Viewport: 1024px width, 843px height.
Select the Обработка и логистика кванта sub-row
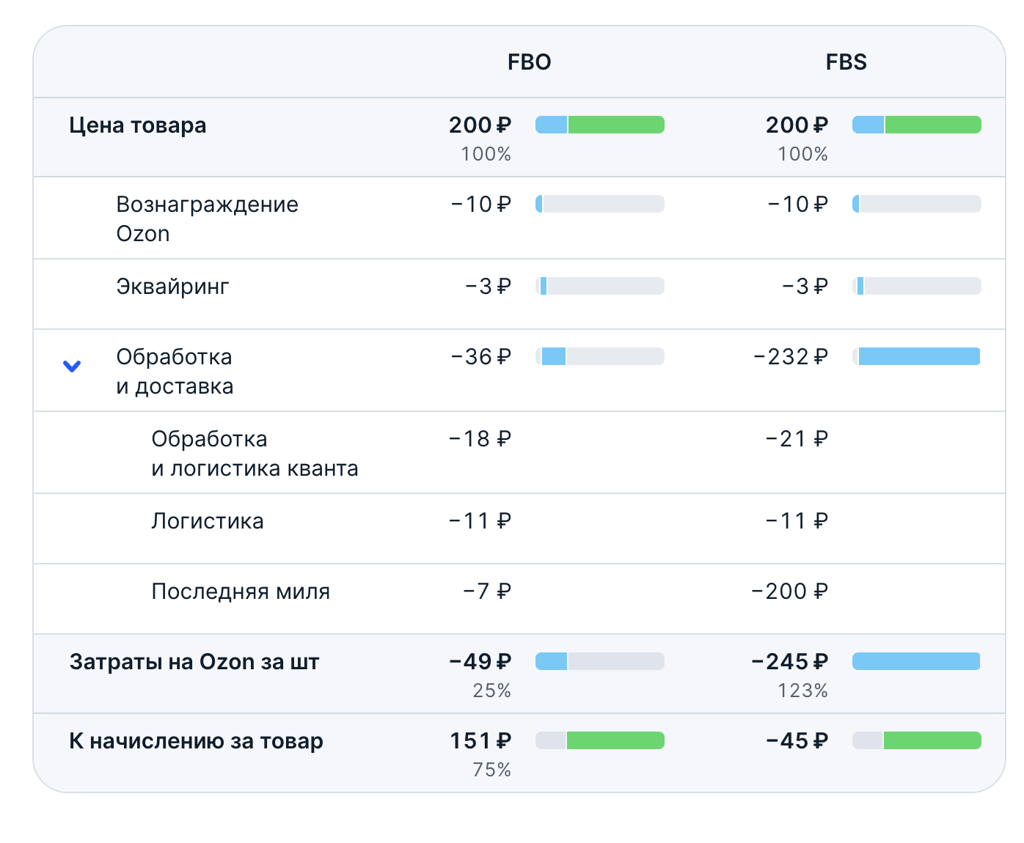255,453
